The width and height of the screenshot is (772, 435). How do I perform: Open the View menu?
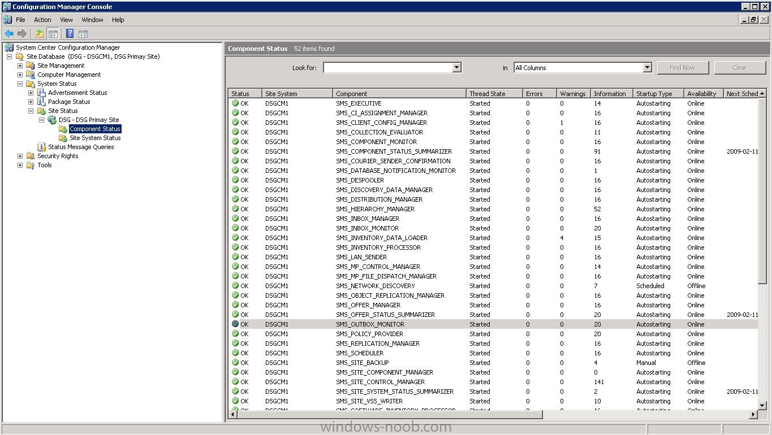[x=66, y=20]
